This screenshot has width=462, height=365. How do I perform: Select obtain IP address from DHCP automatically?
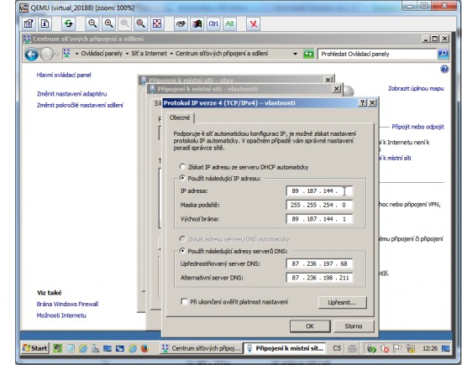click(182, 167)
